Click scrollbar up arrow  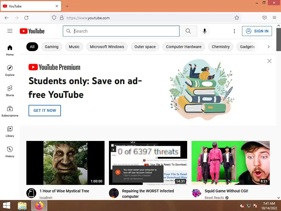coord(279,26)
